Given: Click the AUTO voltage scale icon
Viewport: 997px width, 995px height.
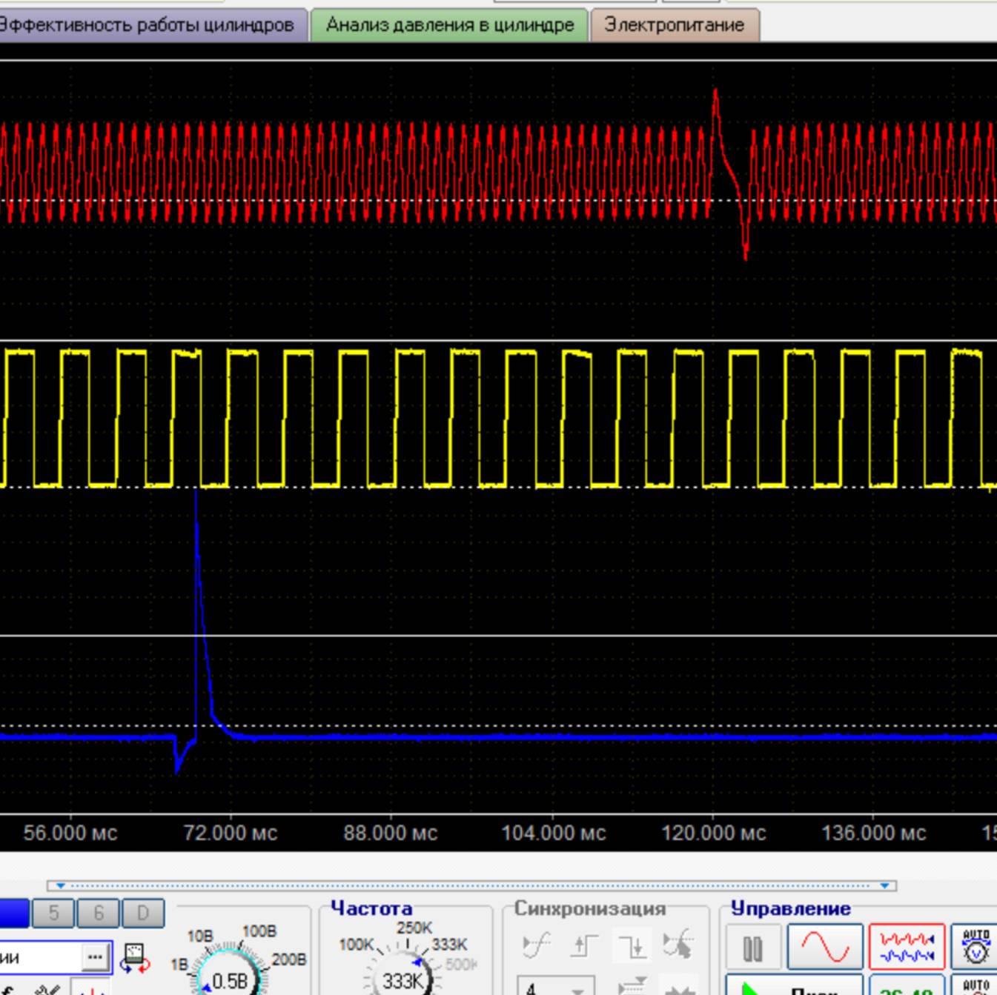Looking at the screenshot, I should click(x=976, y=946).
